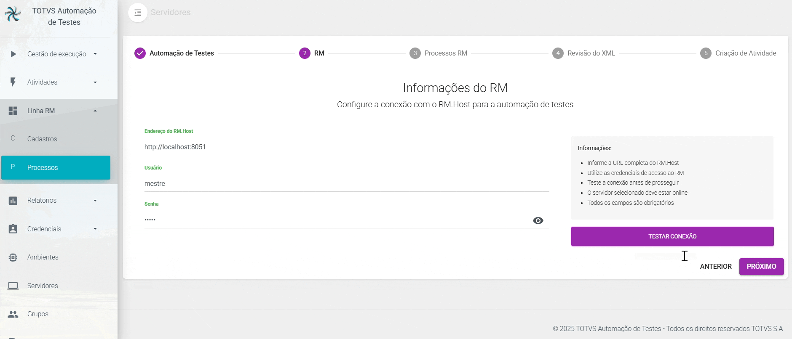Image resolution: width=792 pixels, height=339 pixels.
Task: Focus the Usuário input field
Action: point(346,184)
